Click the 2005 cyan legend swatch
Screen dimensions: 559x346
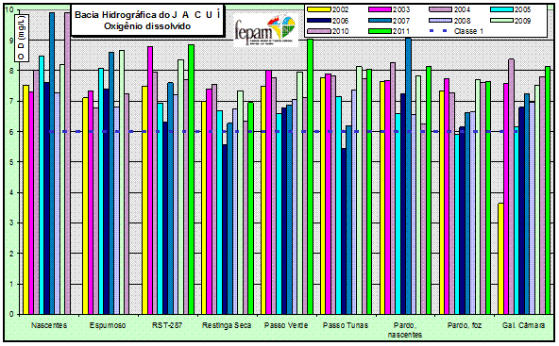tap(501, 9)
